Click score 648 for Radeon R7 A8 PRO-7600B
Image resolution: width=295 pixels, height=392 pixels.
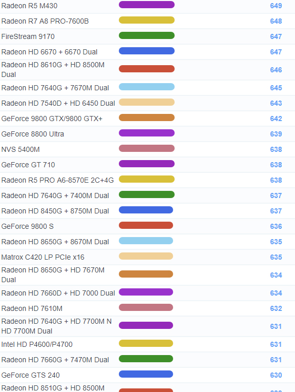[276, 21]
